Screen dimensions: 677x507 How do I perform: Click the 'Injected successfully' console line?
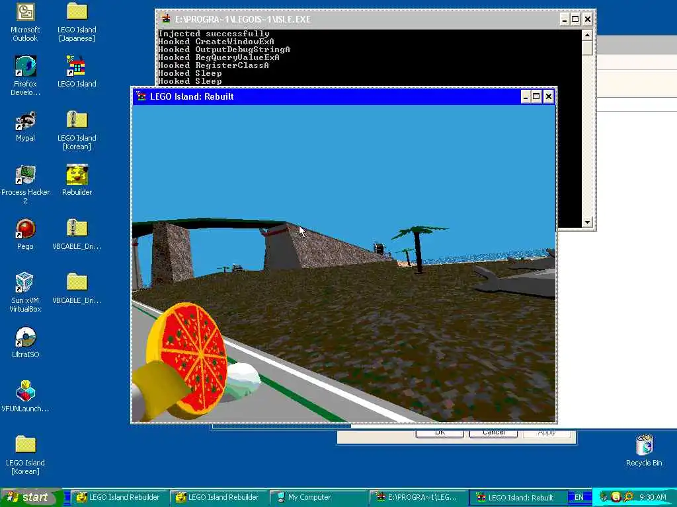click(214, 34)
